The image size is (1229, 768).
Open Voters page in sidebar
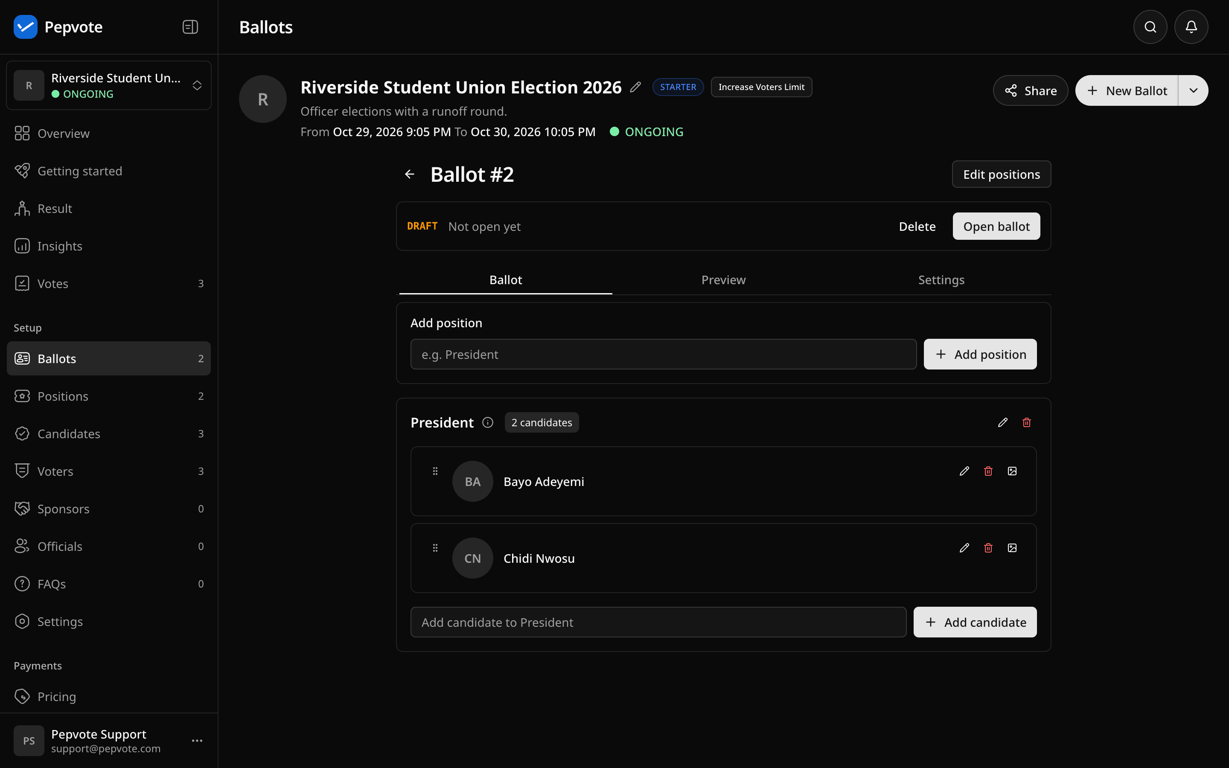coord(108,471)
